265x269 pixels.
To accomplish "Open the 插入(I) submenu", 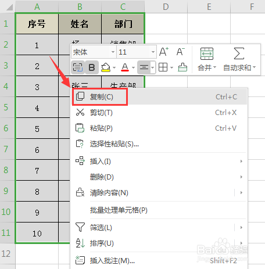I will pos(159,162).
